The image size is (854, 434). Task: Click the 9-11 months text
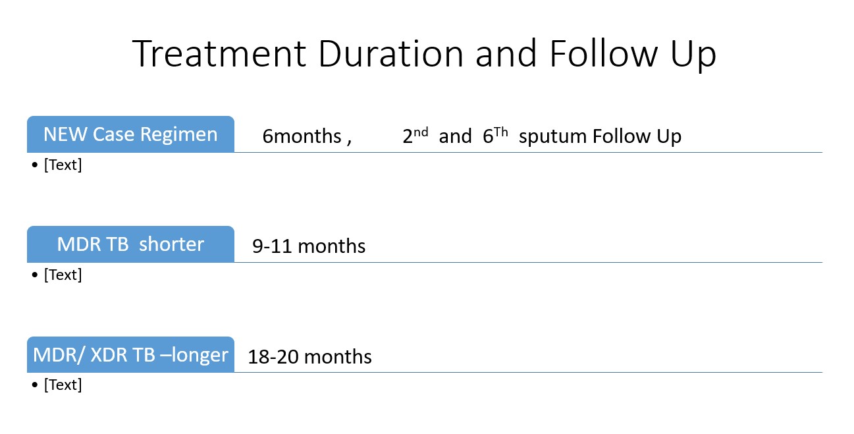[x=309, y=246]
